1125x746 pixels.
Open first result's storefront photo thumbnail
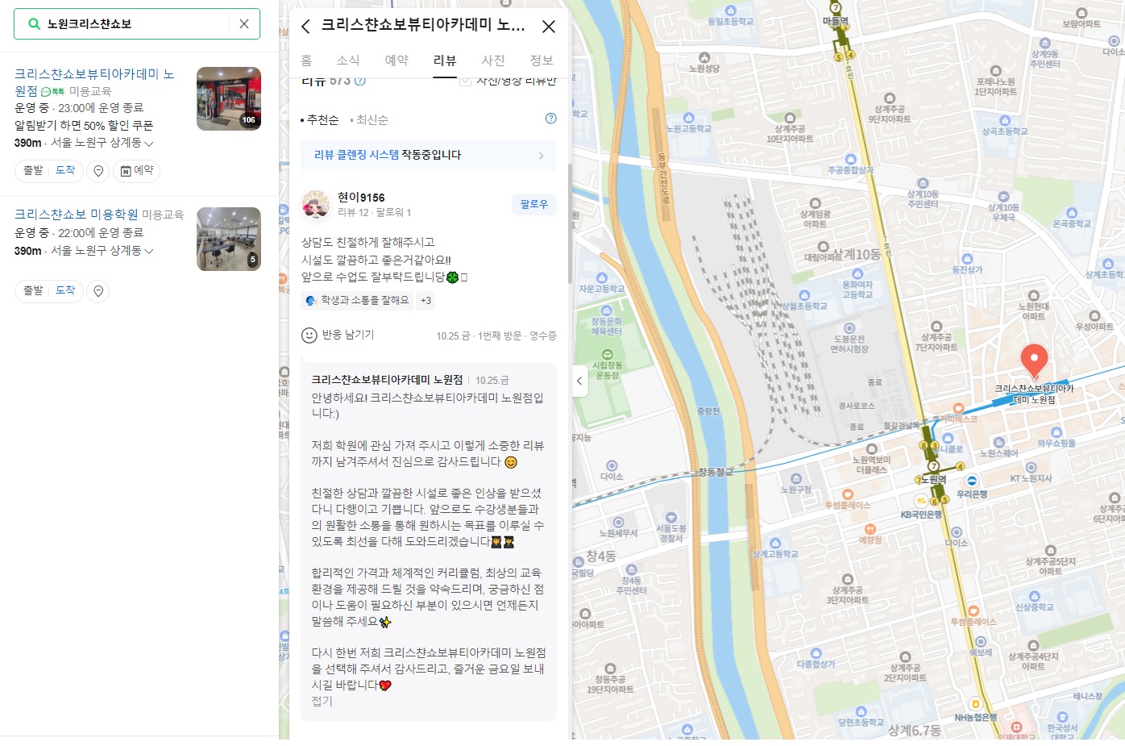tap(229, 98)
